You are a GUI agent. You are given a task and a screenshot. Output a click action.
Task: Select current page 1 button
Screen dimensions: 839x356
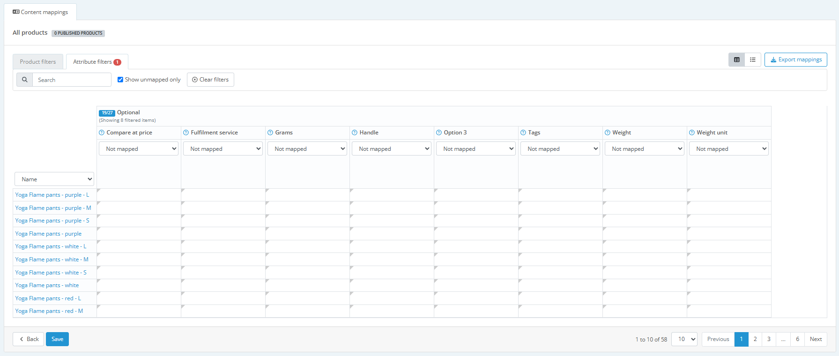(x=741, y=339)
